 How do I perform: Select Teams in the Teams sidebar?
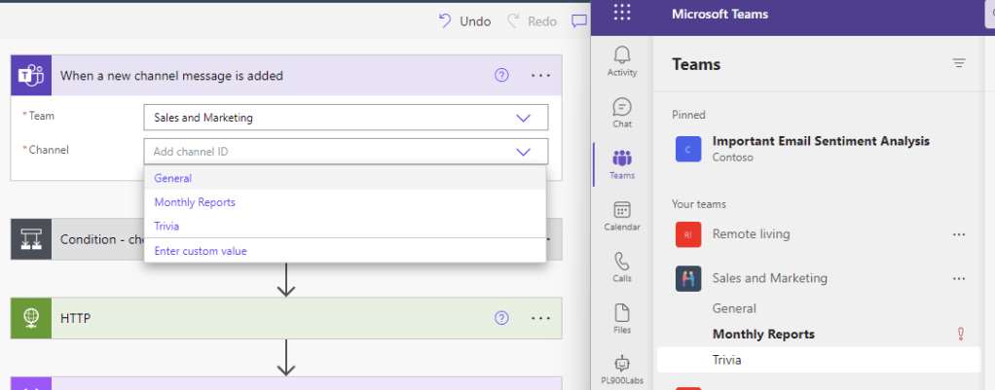pyautogui.click(x=622, y=163)
